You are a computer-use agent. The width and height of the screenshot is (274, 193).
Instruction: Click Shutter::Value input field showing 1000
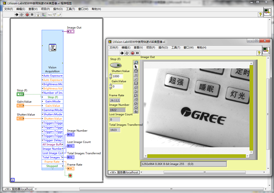[117, 76]
